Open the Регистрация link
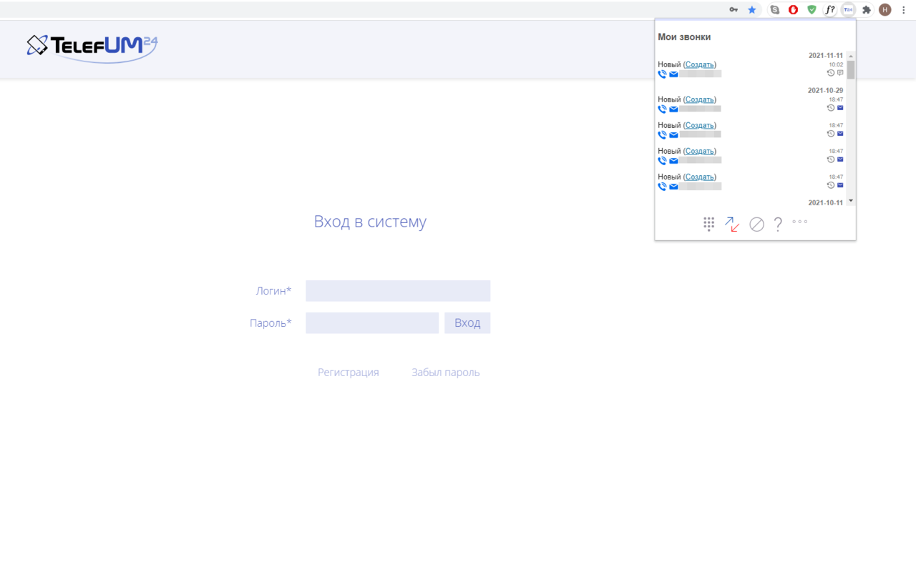 pyautogui.click(x=349, y=373)
